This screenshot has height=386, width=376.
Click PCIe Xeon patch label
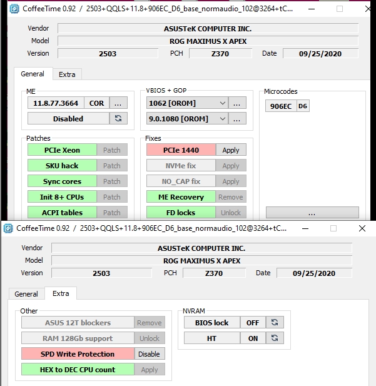pyautogui.click(x=62, y=150)
